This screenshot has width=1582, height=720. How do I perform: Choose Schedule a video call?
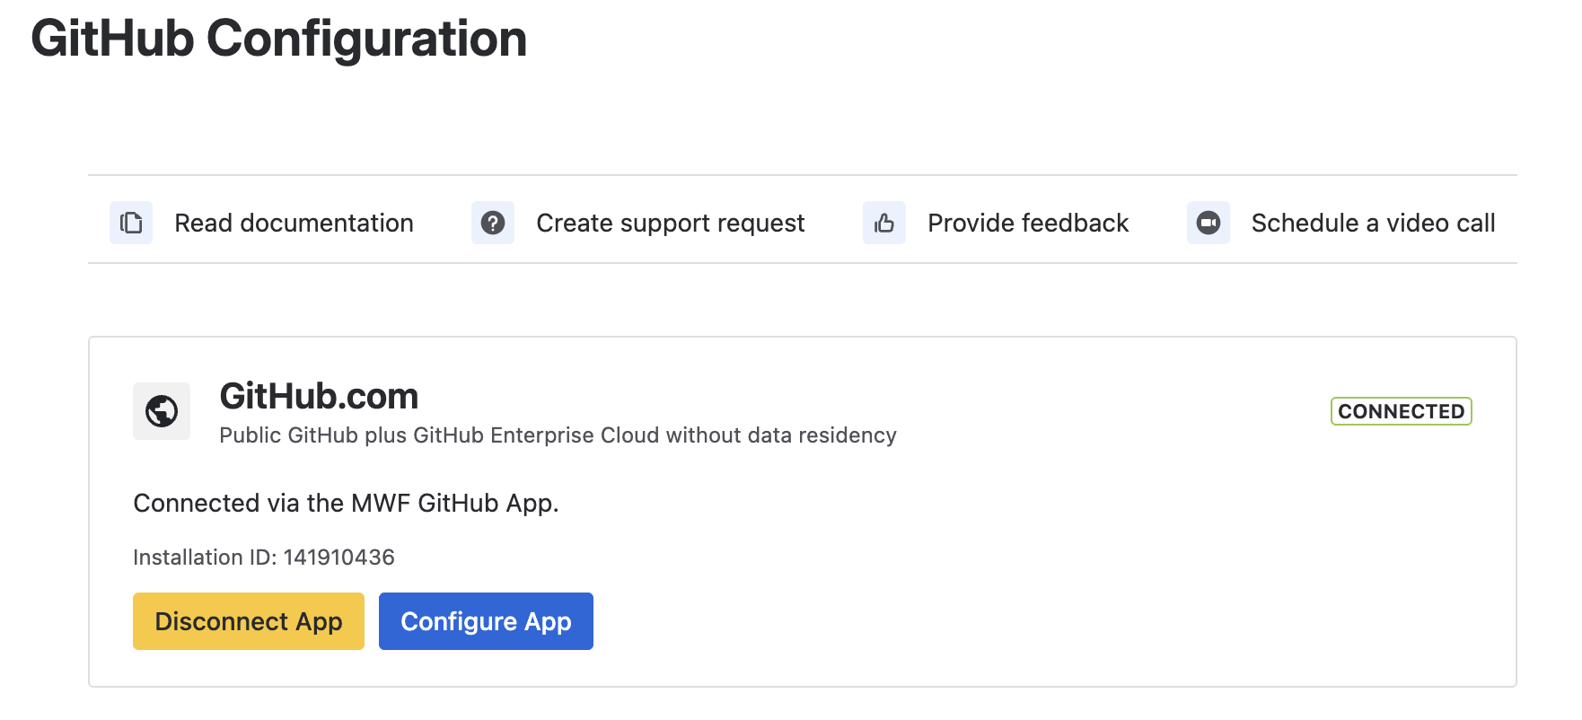tap(1373, 223)
